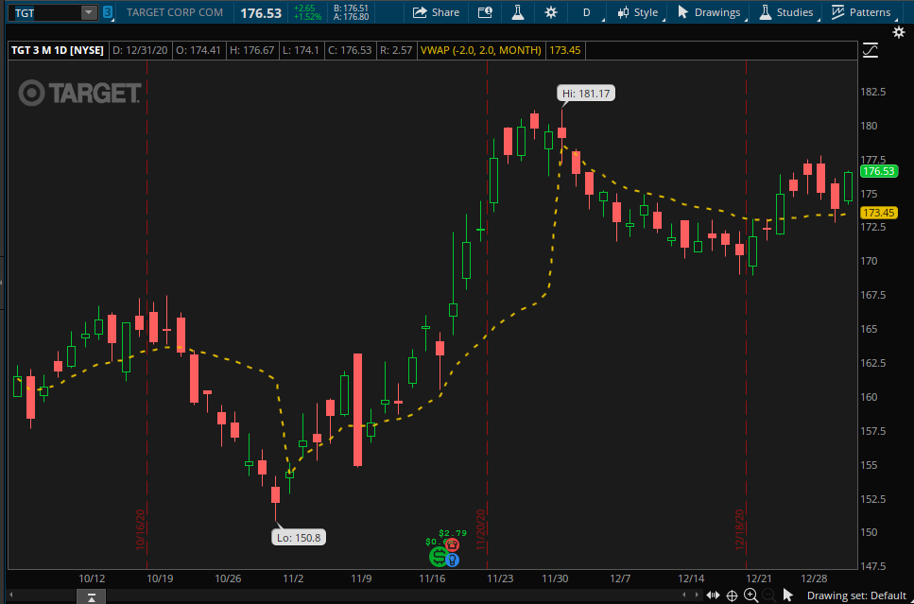Viewport: 914px width, 604px height.
Task: Open the product info card icon
Action: coord(485,12)
